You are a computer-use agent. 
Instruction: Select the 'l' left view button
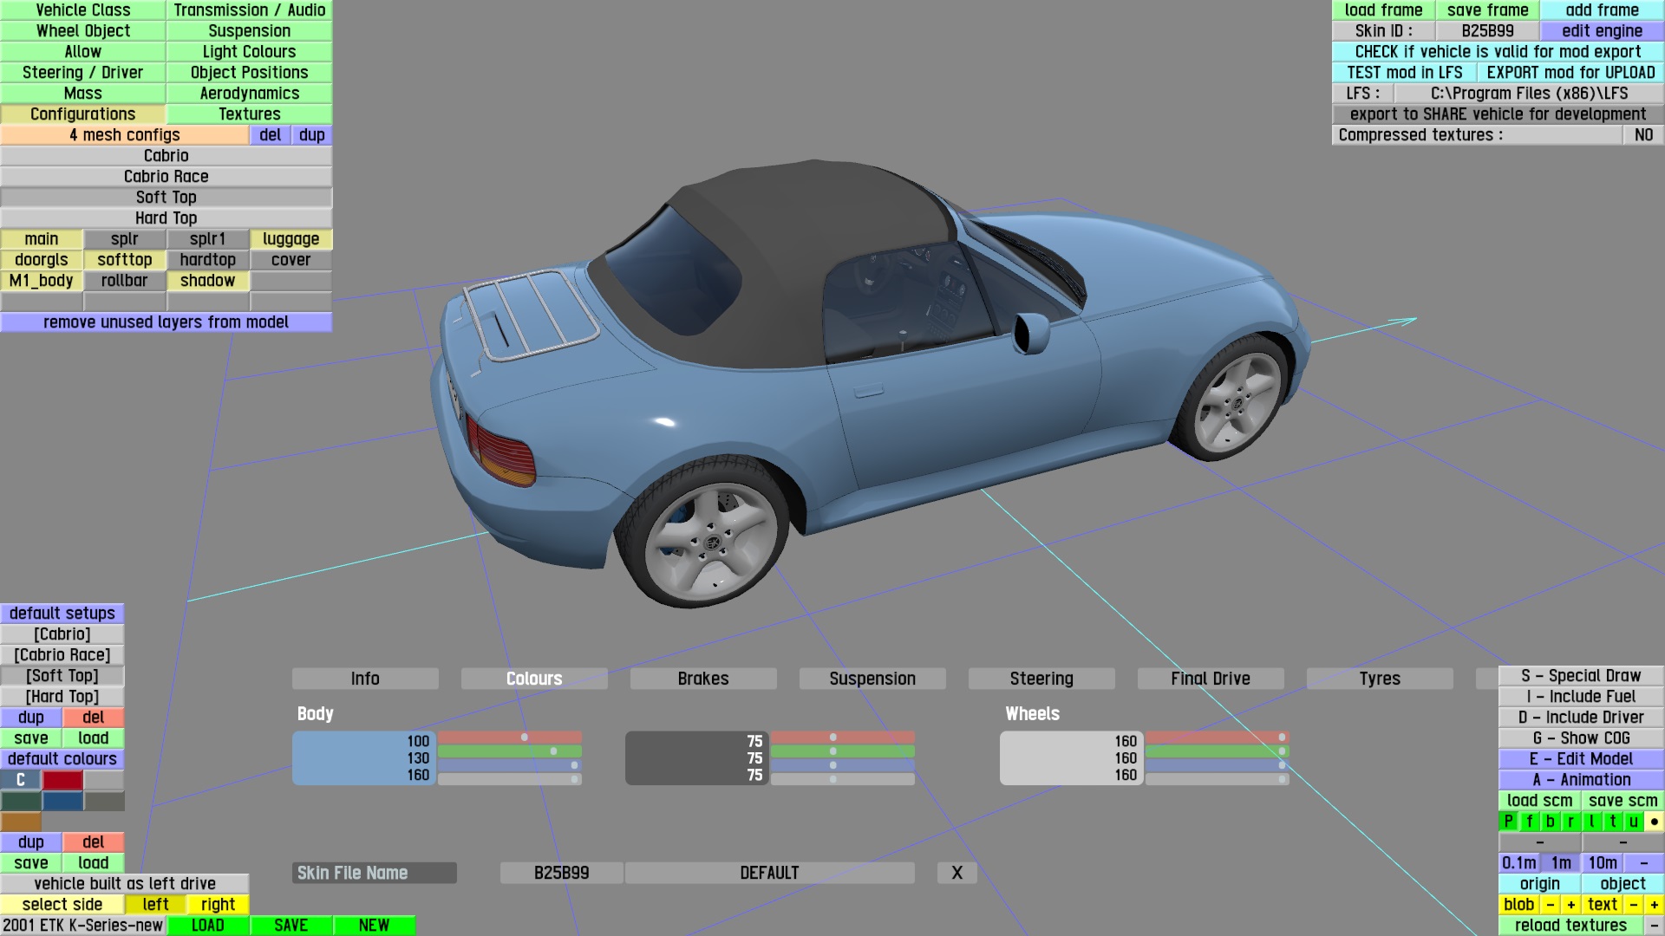(1591, 822)
